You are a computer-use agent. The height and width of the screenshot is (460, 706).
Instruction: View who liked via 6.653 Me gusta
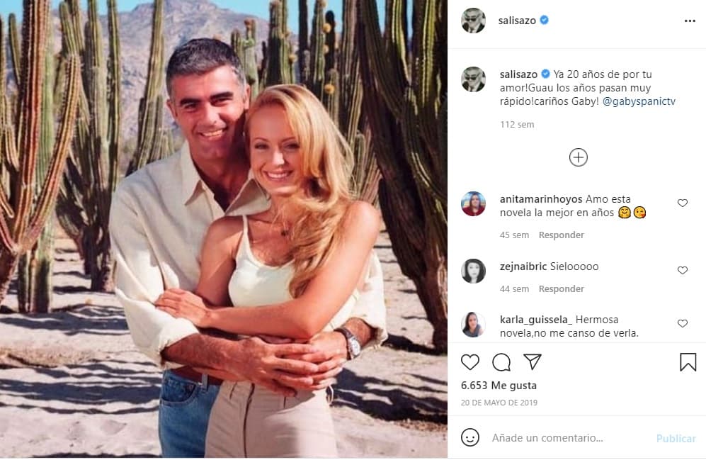499,386
